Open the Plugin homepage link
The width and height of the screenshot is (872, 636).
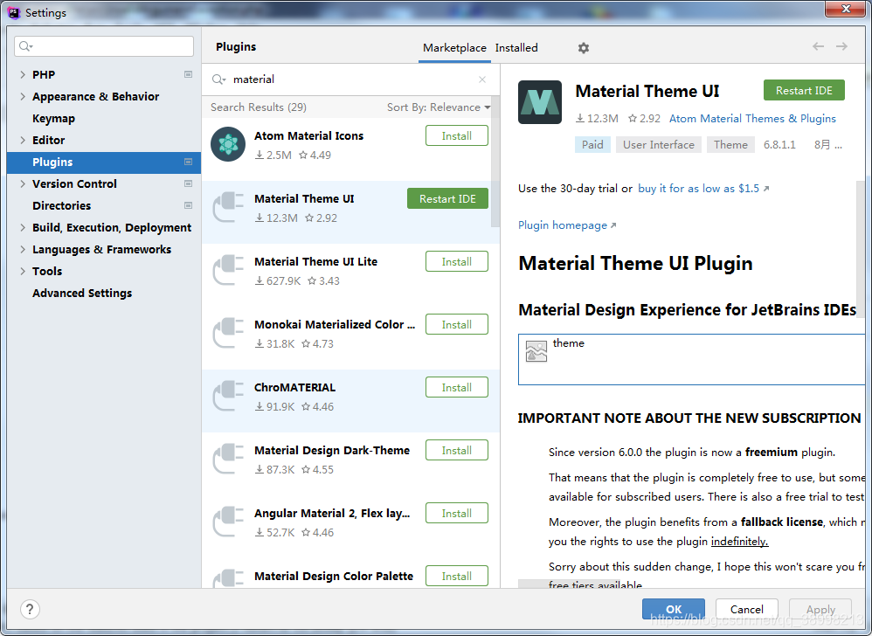point(567,225)
